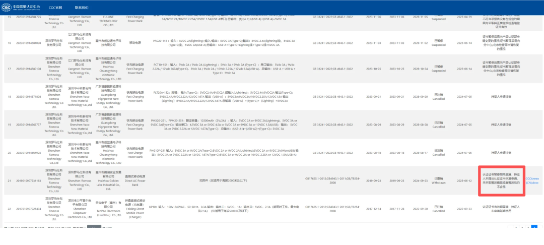Click the Fast Charge Power Bank cell, row 20
Image resolution: width=544 pixels, height=245 pixels.
pos(134,153)
